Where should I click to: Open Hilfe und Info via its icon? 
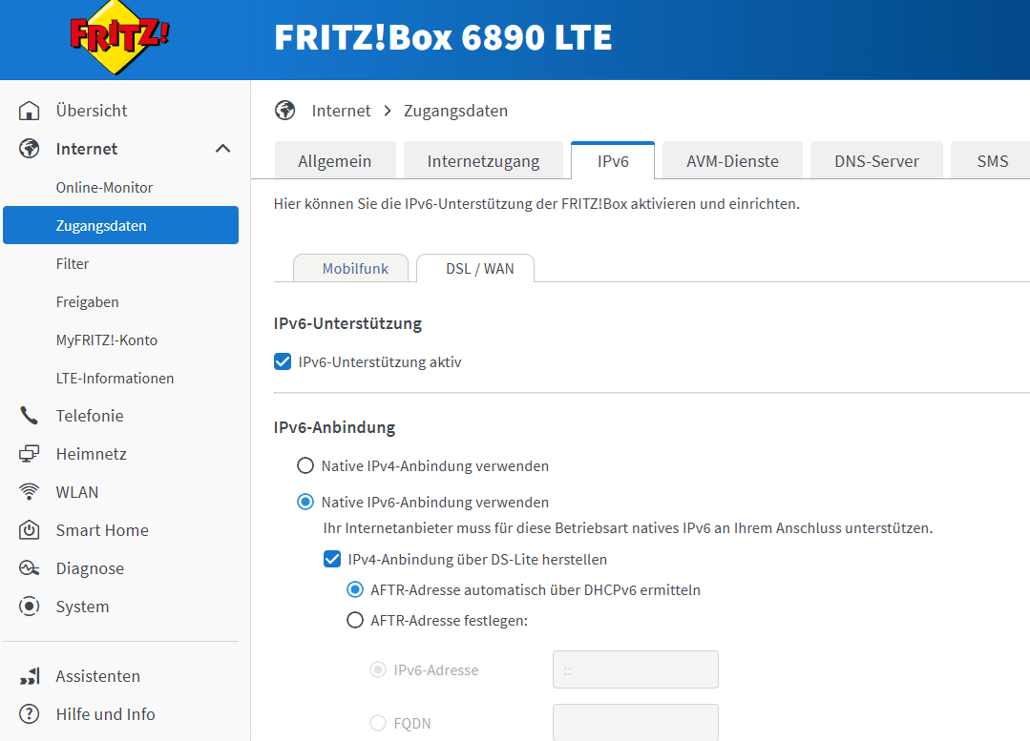tap(28, 713)
